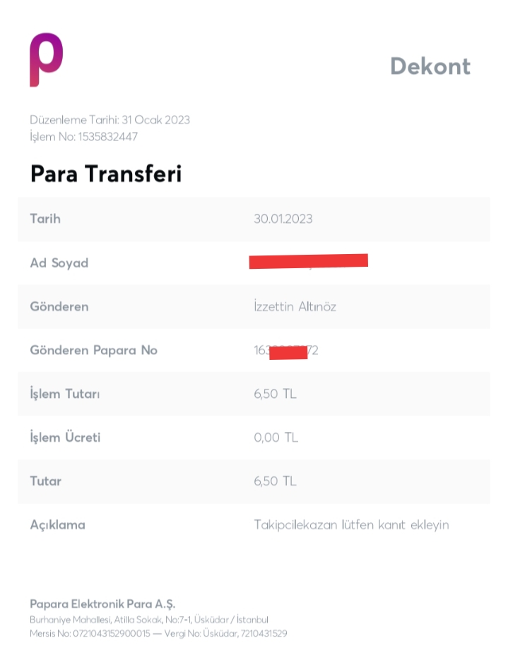The image size is (508, 669).
Task: Click the İşlem Tutarı label
Action: pyautogui.click(x=64, y=394)
